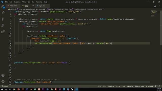Open the Manage gear icon

pyautogui.click(x=3, y=81)
